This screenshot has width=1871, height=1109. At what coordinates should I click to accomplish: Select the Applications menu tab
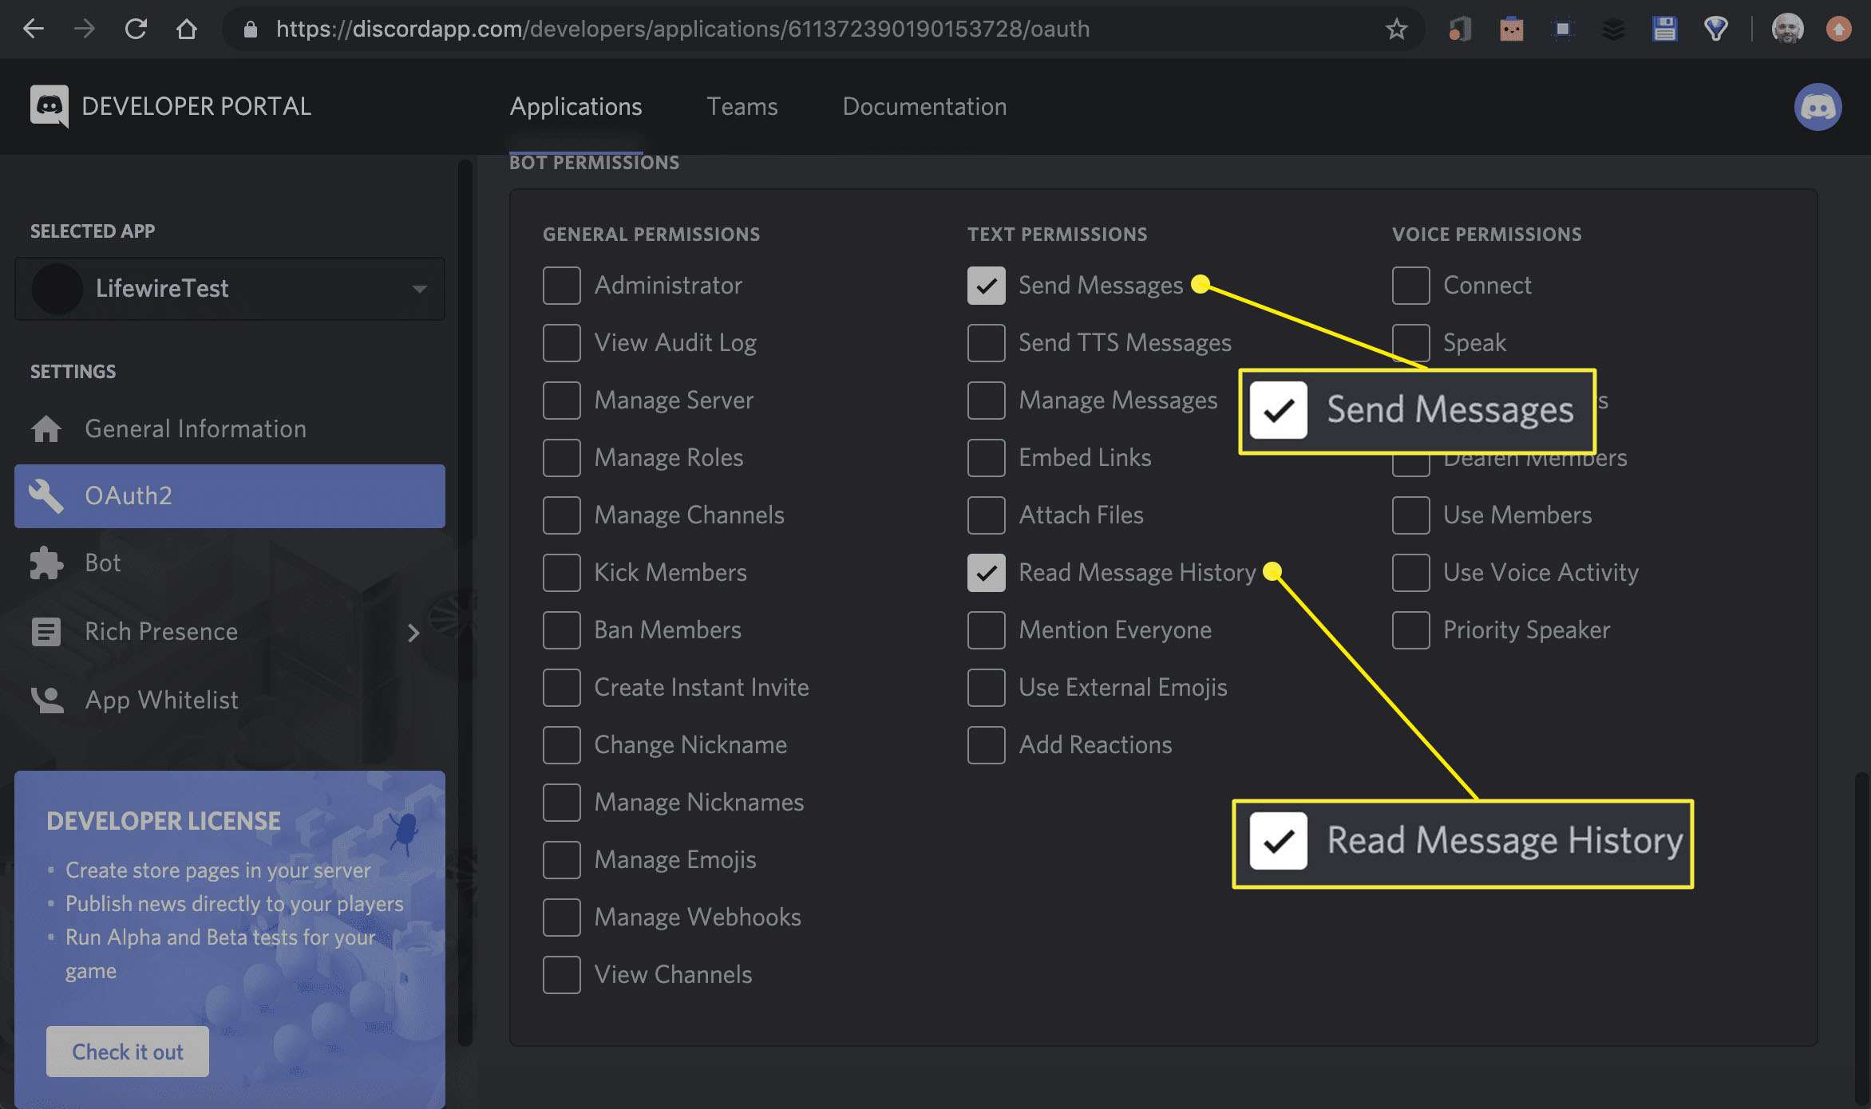(x=576, y=107)
